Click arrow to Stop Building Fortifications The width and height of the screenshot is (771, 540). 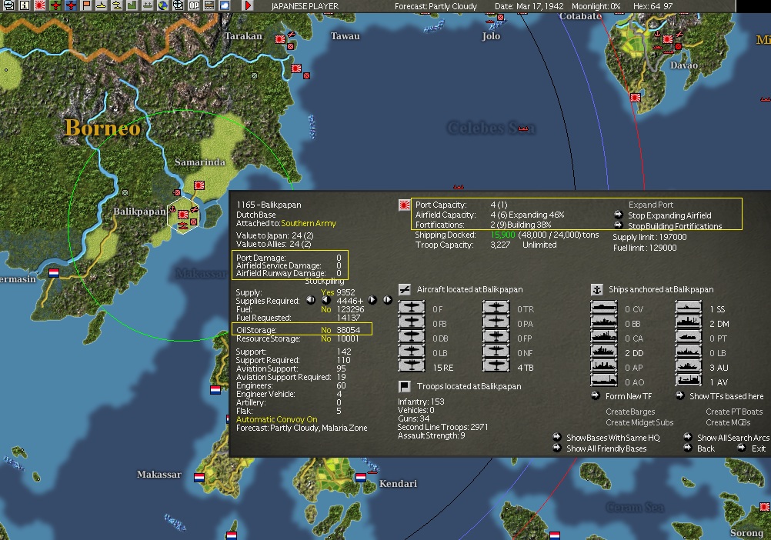[619, 225]
